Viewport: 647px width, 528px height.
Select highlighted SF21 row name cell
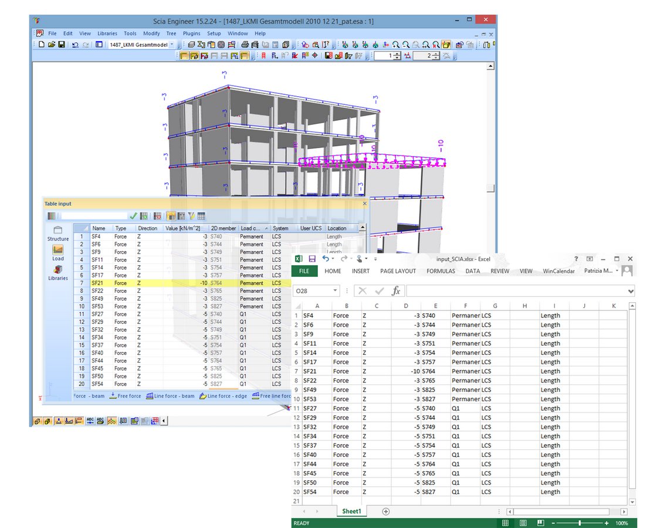pyautogui.click(x=102, y=283)
